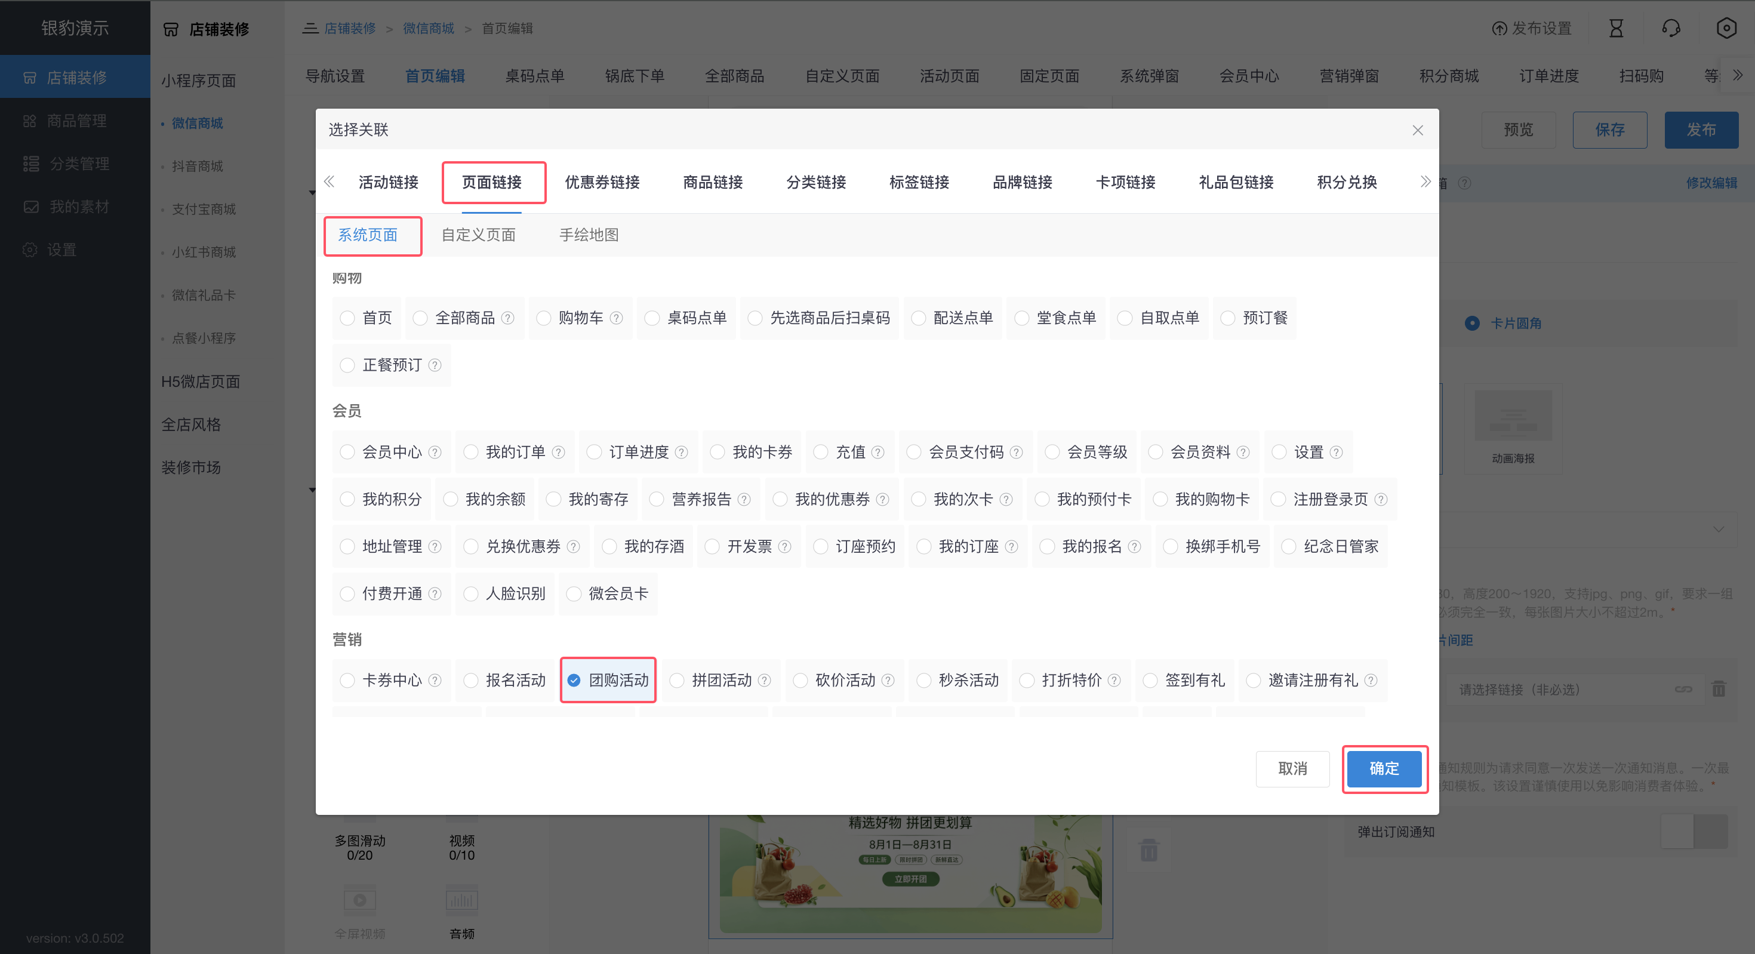The height and width of the screenshot is (954, 1755).
Task: Open the headset customer service icon
Action: coord(1671,29)
